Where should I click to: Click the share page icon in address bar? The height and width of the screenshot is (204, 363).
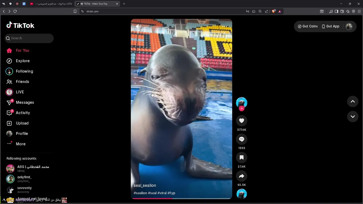(x=267, y=11)
